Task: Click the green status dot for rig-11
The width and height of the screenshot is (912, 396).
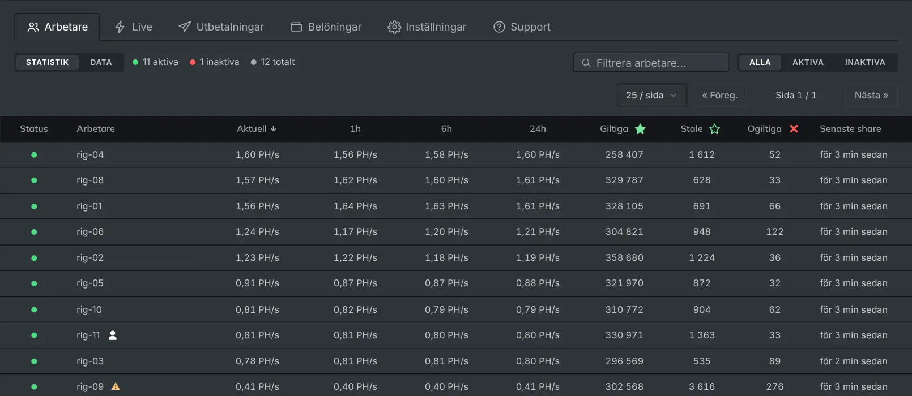Action: 34,335
